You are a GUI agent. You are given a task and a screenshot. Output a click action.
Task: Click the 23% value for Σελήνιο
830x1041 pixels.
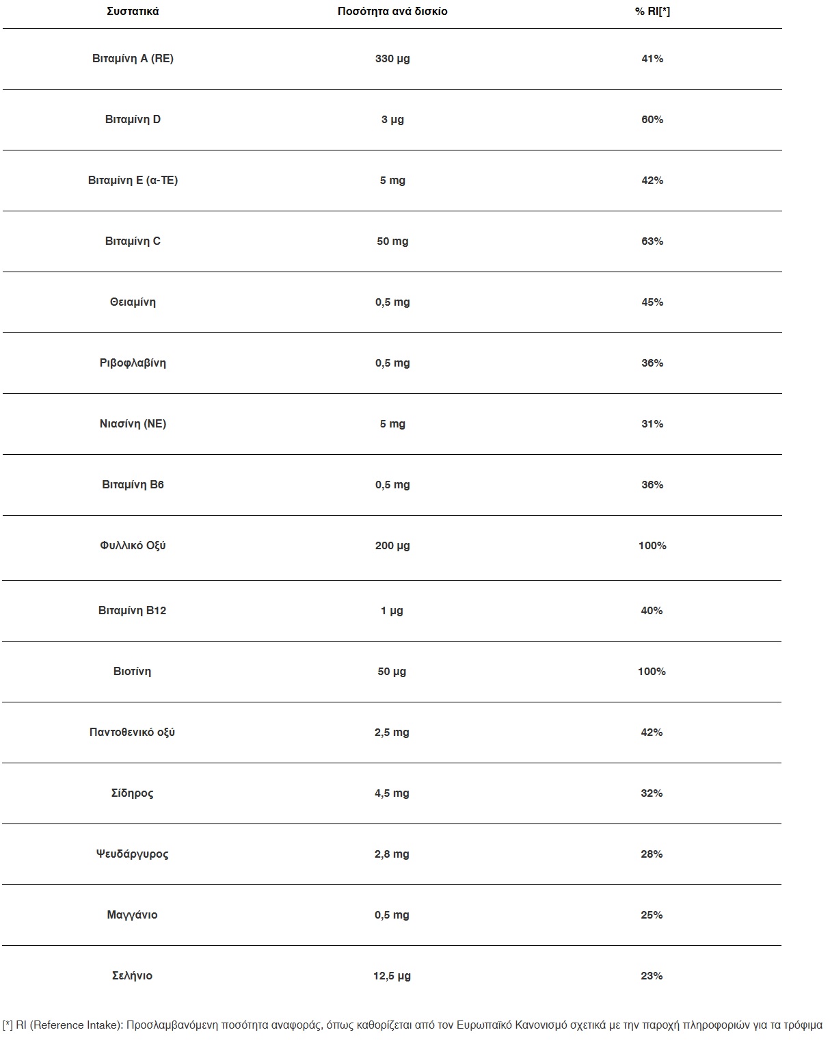coord(652,976)
